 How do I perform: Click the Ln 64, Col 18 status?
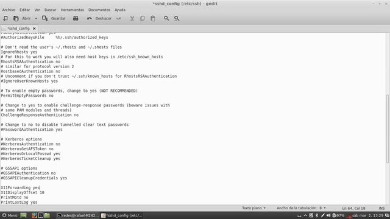click(x=353, y=208)
